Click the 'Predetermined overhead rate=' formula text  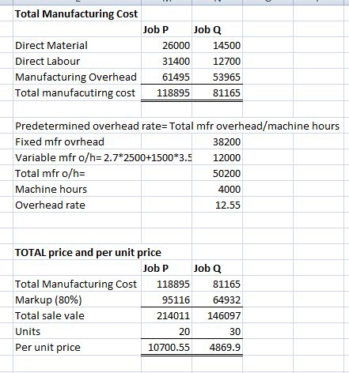177,126
